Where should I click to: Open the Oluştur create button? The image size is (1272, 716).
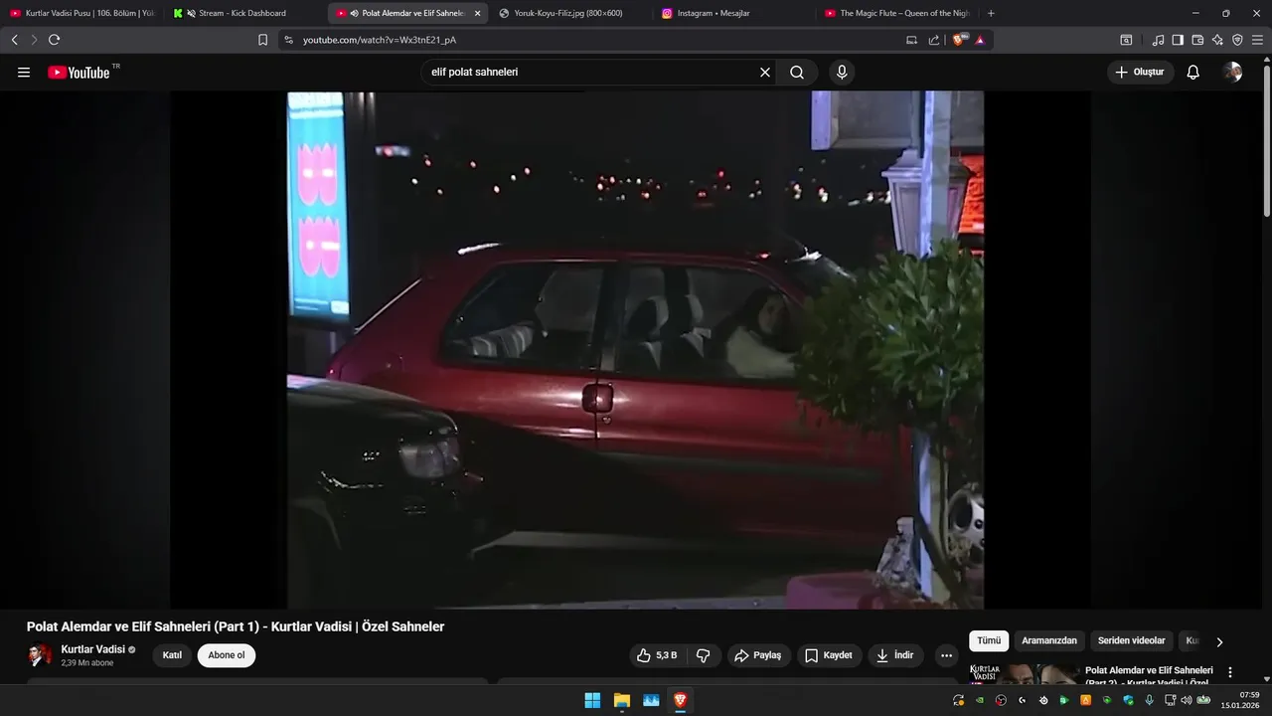(1140, 73)
